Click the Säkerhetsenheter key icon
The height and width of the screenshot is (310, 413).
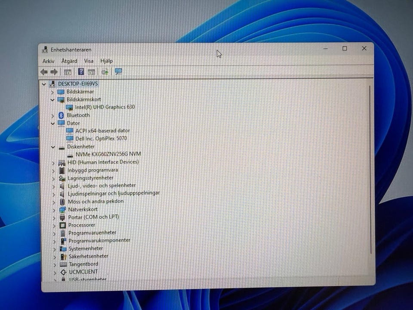click(x=64, y=257)
